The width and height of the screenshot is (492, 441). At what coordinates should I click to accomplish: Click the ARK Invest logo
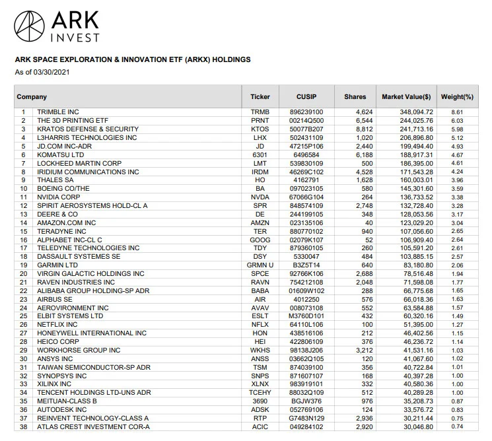pos(57,26)
